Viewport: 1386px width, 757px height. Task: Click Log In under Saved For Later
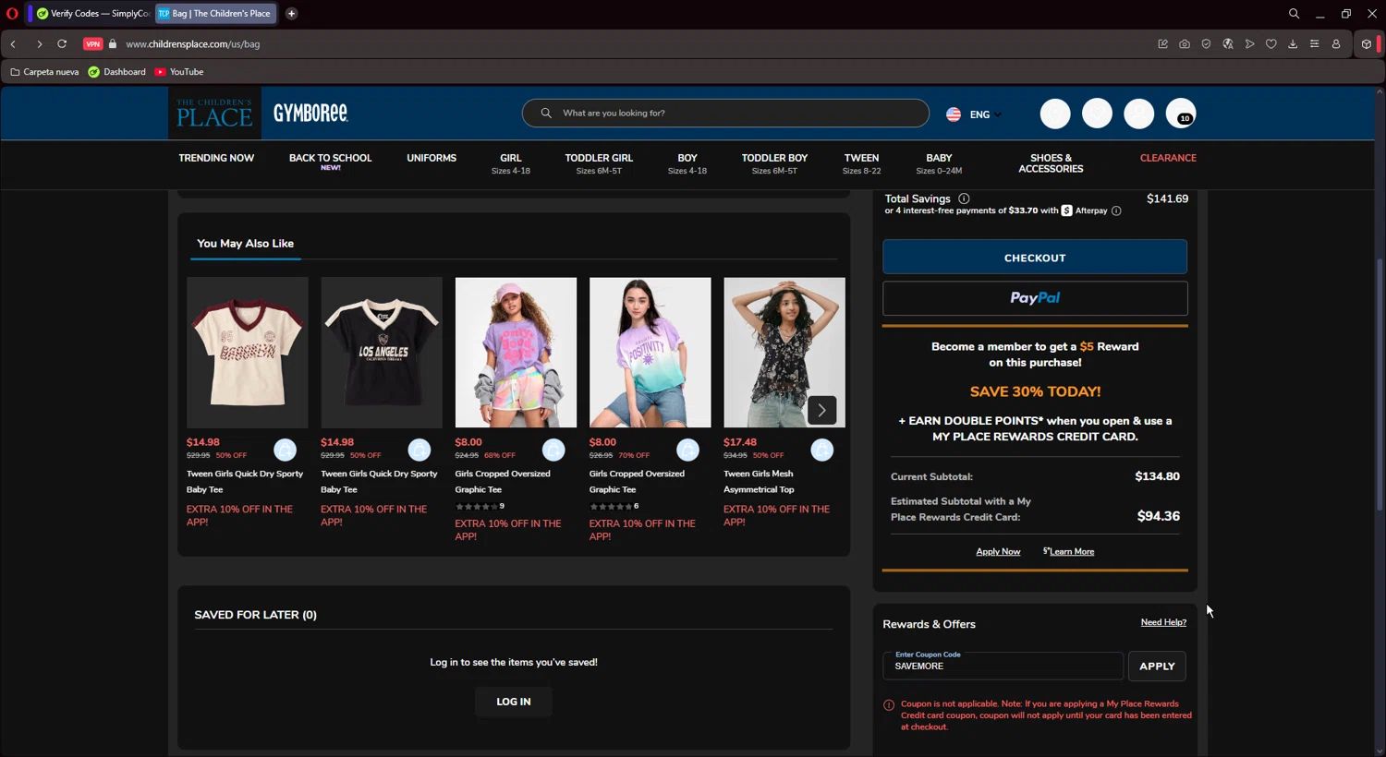click(514, 702)
